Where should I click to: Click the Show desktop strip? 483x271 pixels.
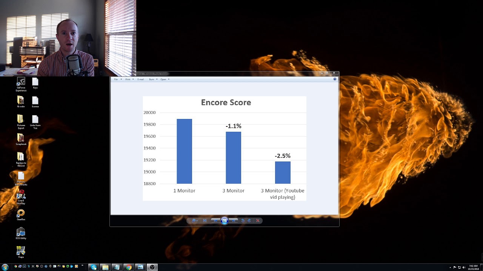tap(481, 267)
